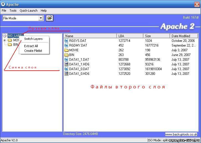201x143 pixels.
Task: Choose Switch Layers from context menu
Action: pyautogui.click(x=33, y=39)
